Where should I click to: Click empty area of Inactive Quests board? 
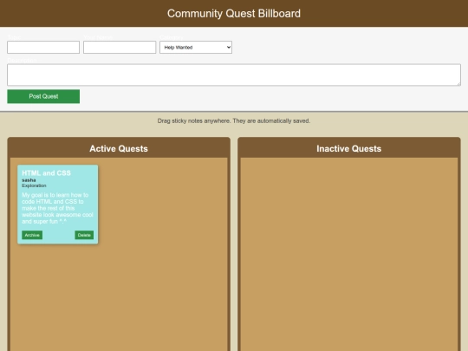(x=349, y=254)
